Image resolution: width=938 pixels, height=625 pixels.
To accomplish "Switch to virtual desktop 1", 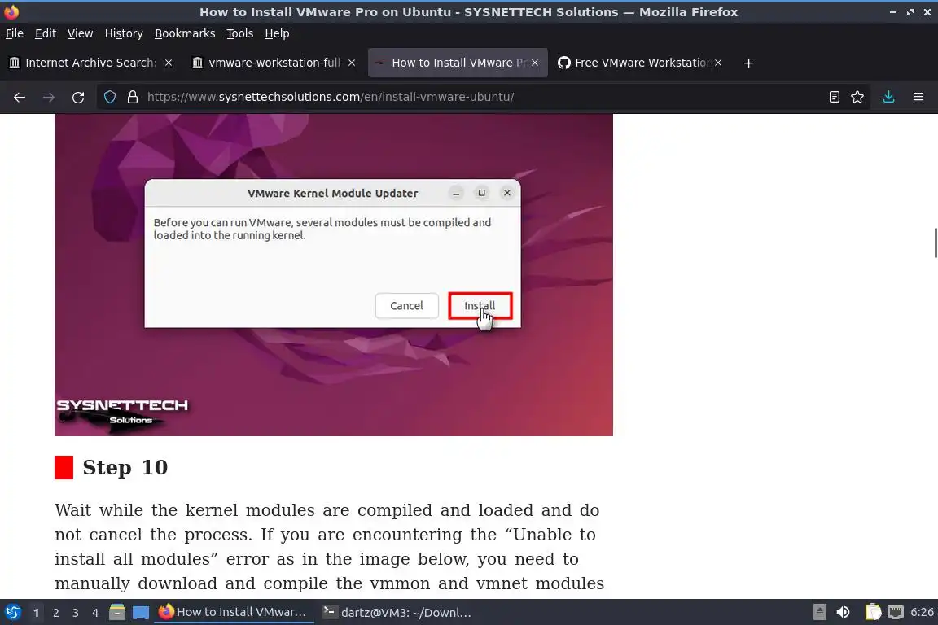I will click(37, 613).
